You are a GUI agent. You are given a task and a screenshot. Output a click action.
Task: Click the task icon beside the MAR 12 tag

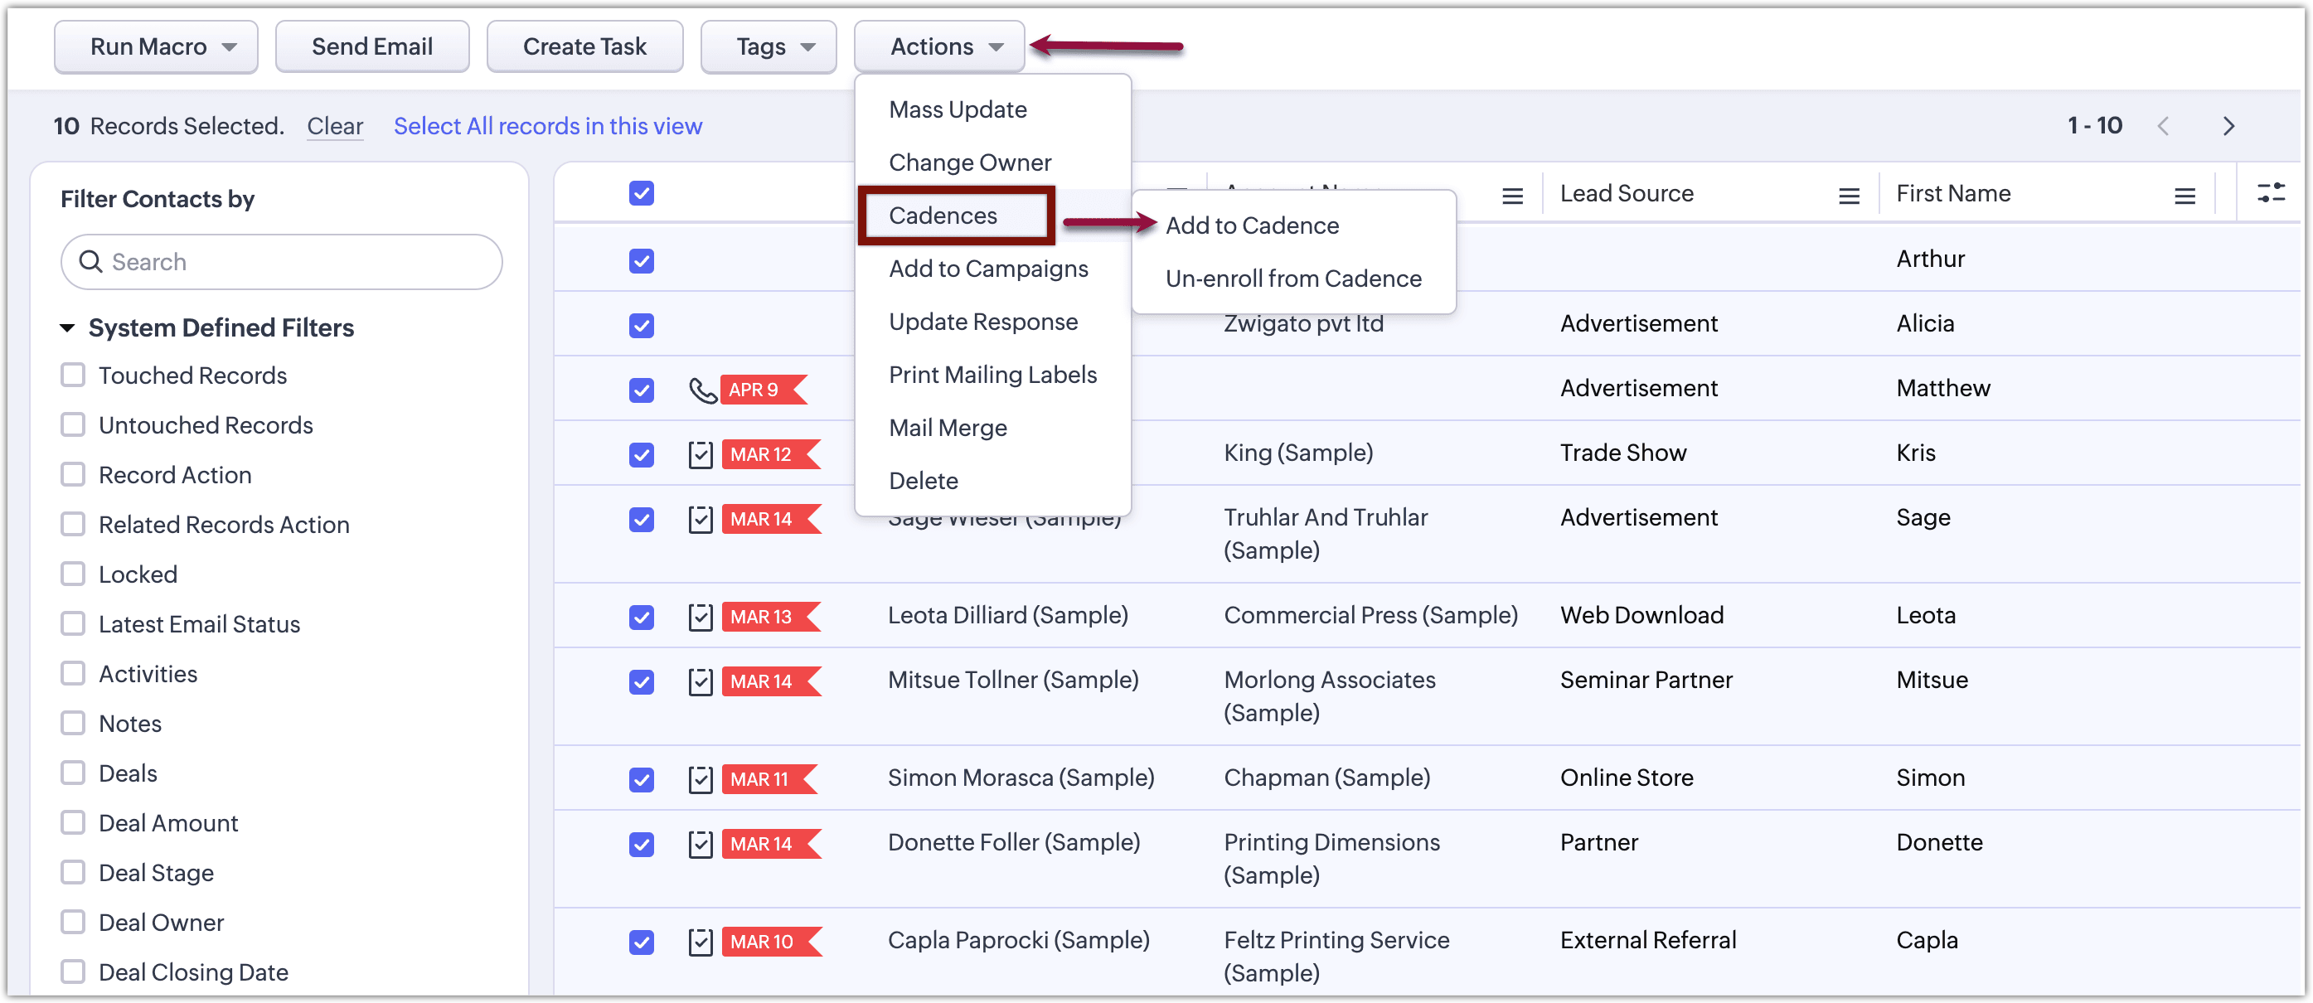(x=701, y=454)
